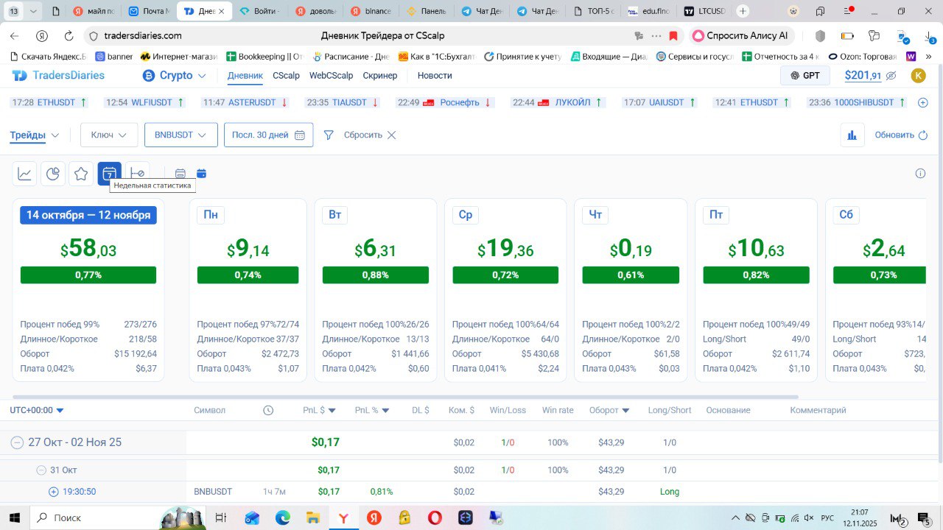Image resolution: width=943 pixels, height=530 pixels.
Task: Click Сбросить to reset filters
Action: [370, 135]
